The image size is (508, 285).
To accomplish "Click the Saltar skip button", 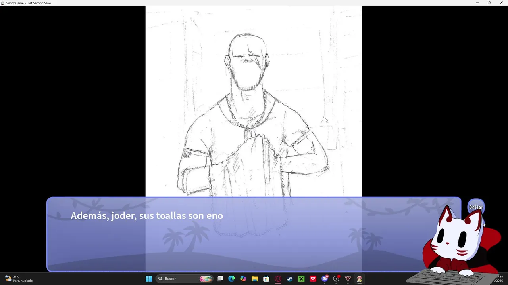I will click(476, 207).
